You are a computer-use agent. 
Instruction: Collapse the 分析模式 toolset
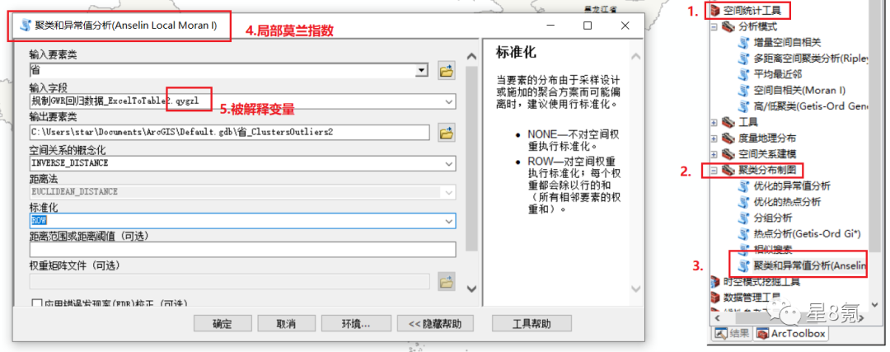tap(714, 26)
